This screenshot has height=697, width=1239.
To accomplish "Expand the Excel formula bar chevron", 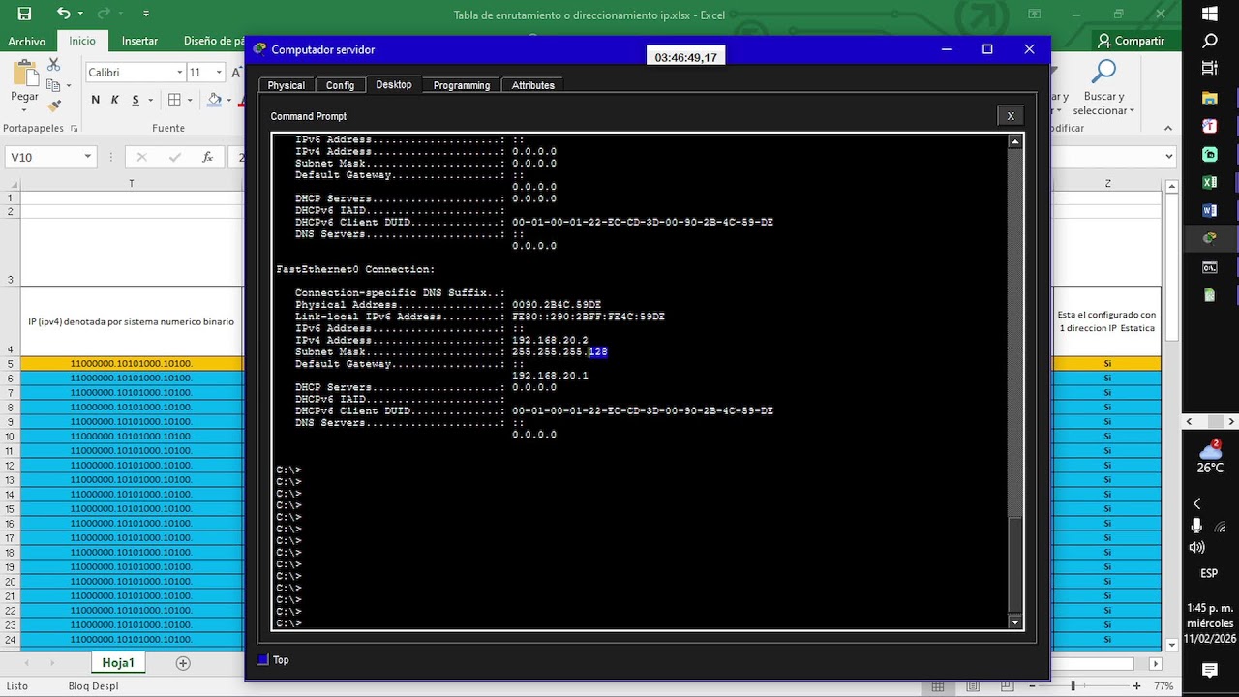I will click(x=1169, y=157).
